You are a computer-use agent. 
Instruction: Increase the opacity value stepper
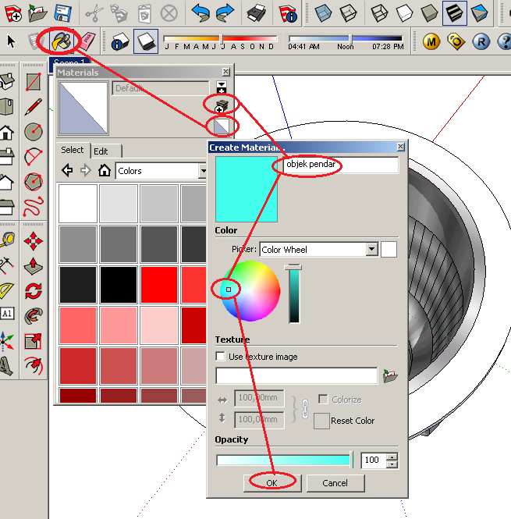392,457
